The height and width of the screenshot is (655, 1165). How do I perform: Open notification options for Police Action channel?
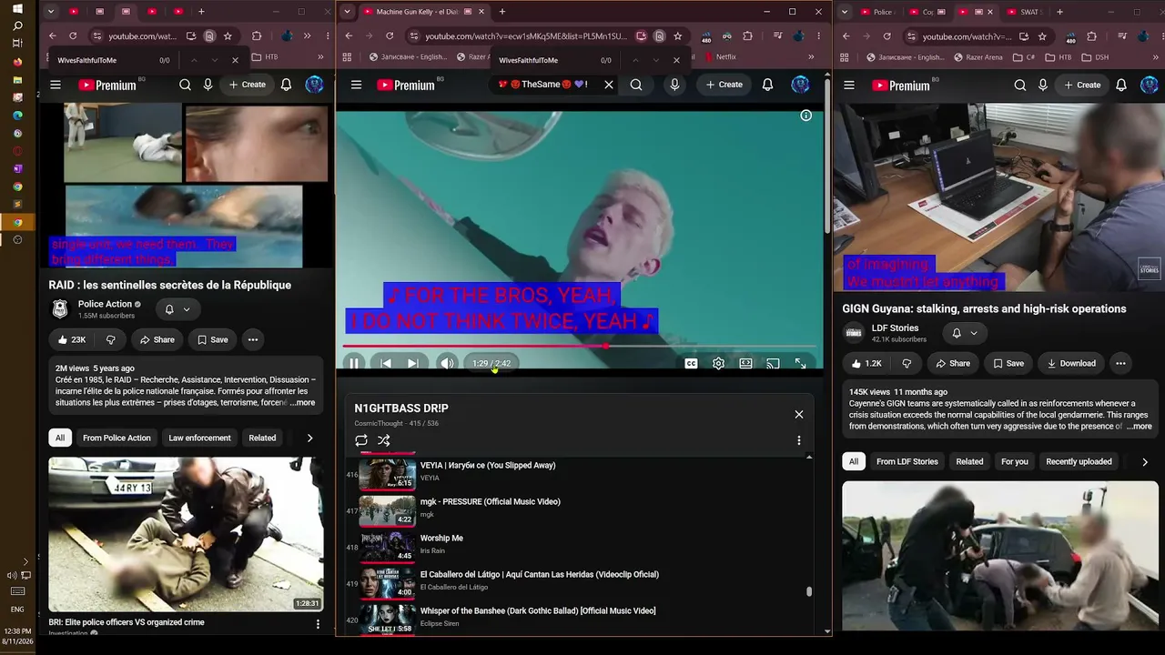point(177,309)
